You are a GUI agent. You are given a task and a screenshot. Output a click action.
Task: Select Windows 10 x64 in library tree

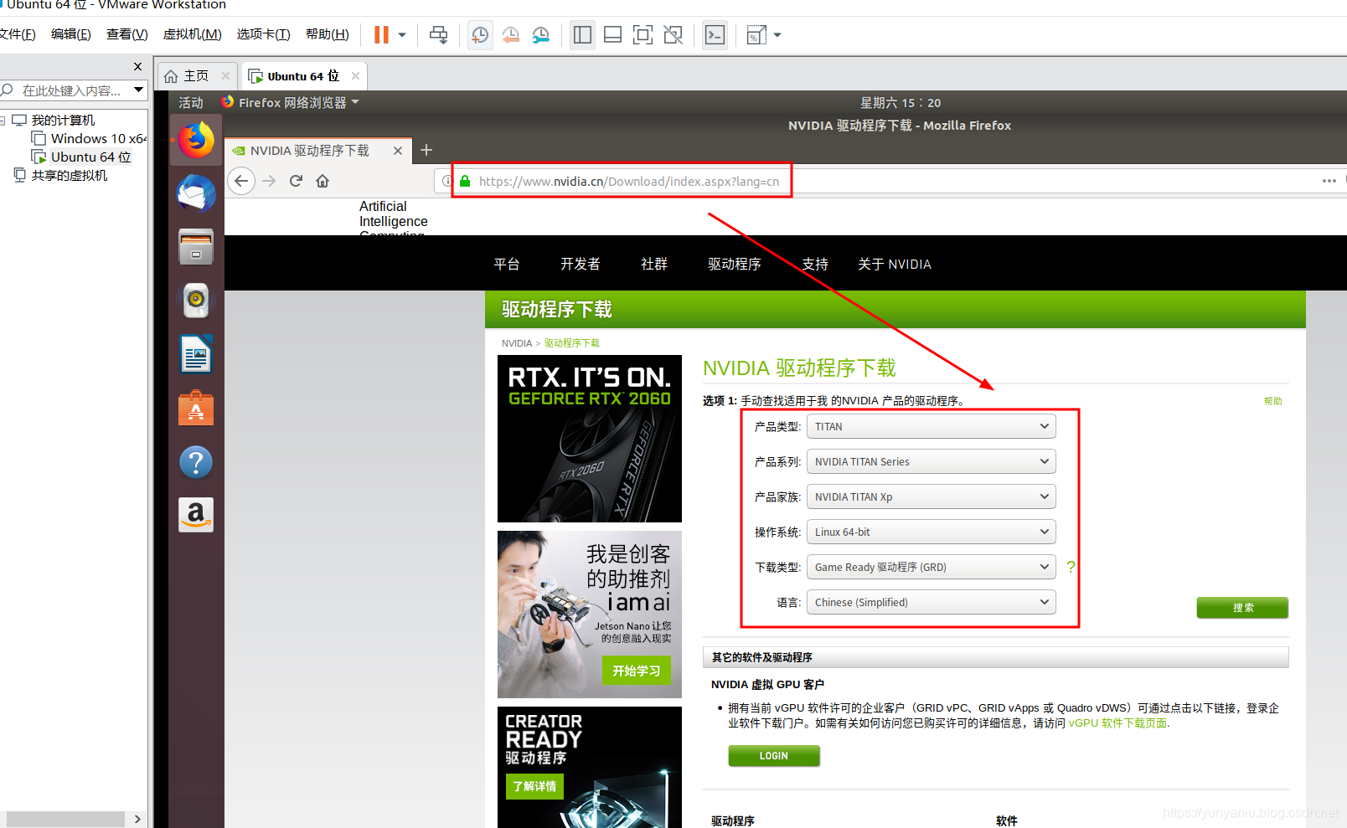[x=98, y=139]
